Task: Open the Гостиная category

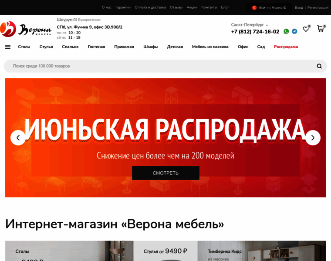Action: [x=96, y=47]
